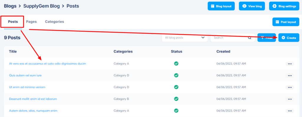Switch to the Categories tab
Image resolution: width=302 pixels, height=117 pixels.
click(x=55, y=22)
